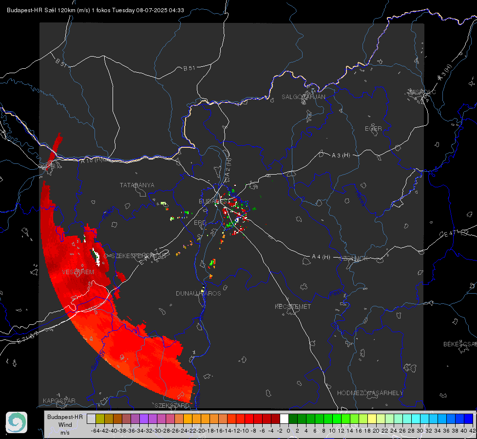Click the 'A 4 (H)' road label

tap(321, 257)
